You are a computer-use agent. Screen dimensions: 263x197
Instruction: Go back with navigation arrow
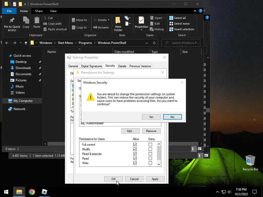7,43
